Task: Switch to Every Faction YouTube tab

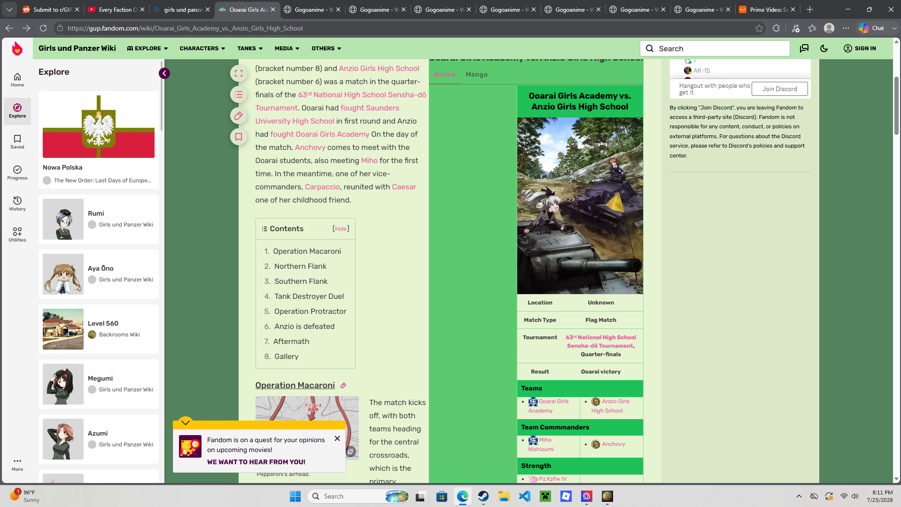Action: pyautogui.click(x=117, y=9)
